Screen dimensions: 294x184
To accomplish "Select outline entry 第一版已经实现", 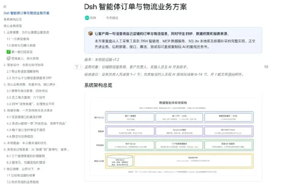I will (x=20, y=52).
